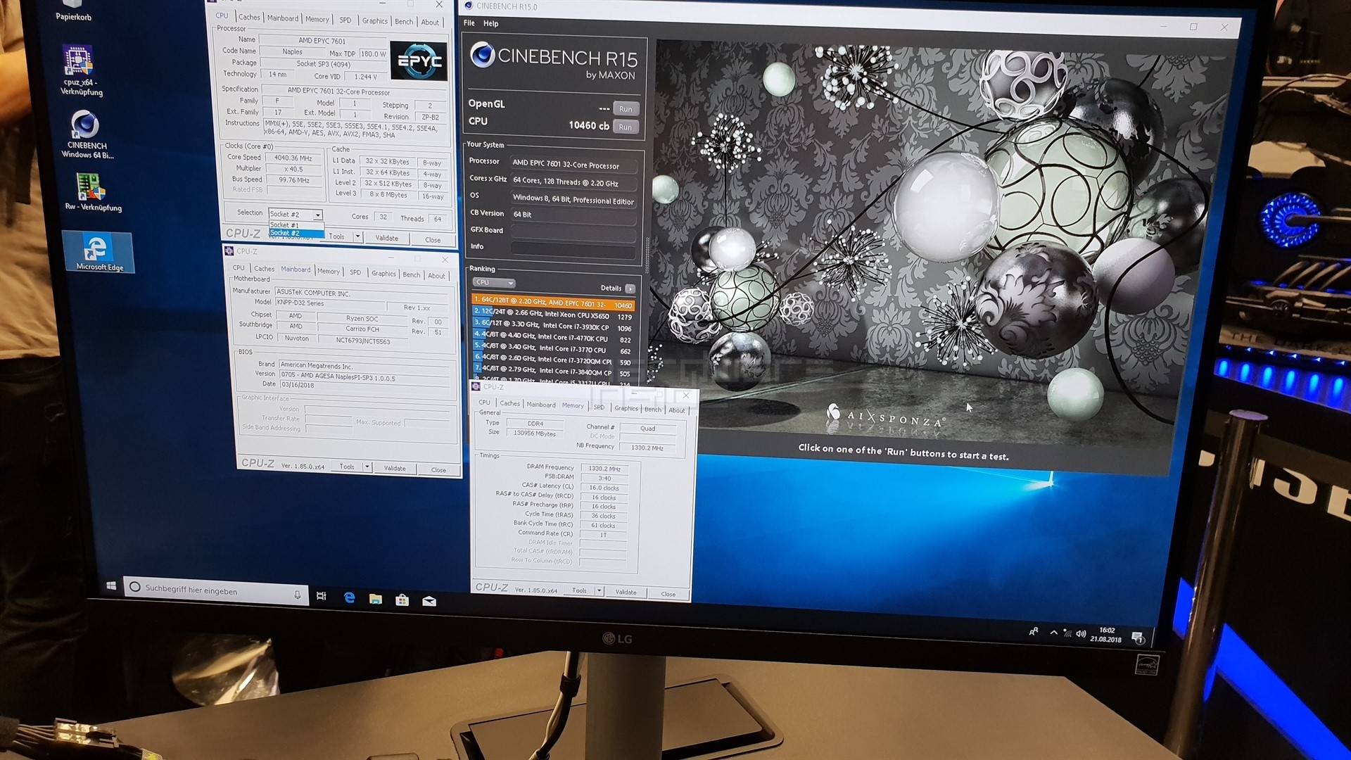The width and height of the screenshot is (1351, 760).
Task: Choose Socket #2 from the selection list
Action: (x=296, y=233)
